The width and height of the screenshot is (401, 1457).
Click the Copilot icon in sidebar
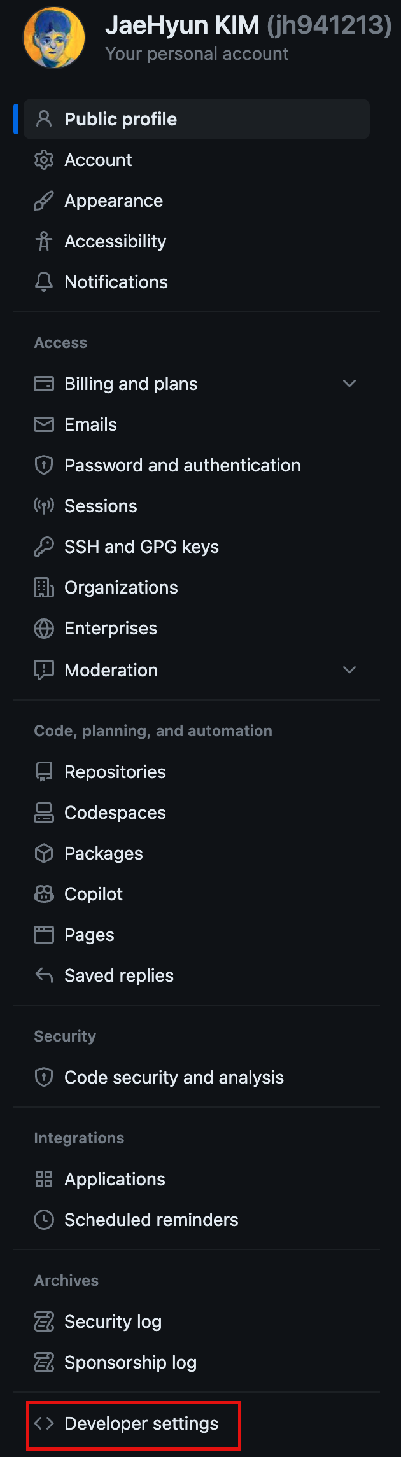pos(44,894)
